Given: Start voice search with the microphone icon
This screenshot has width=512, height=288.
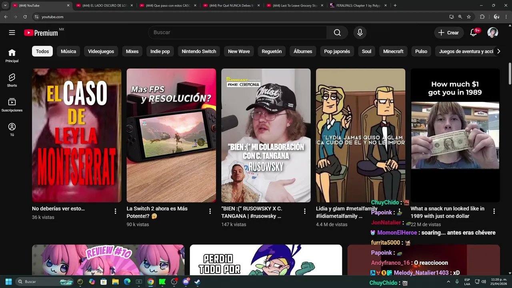Looking at the screenshot, I should [x=360, y=33].
